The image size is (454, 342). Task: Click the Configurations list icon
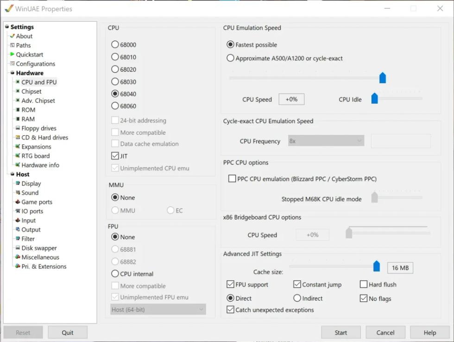(12, 63)
